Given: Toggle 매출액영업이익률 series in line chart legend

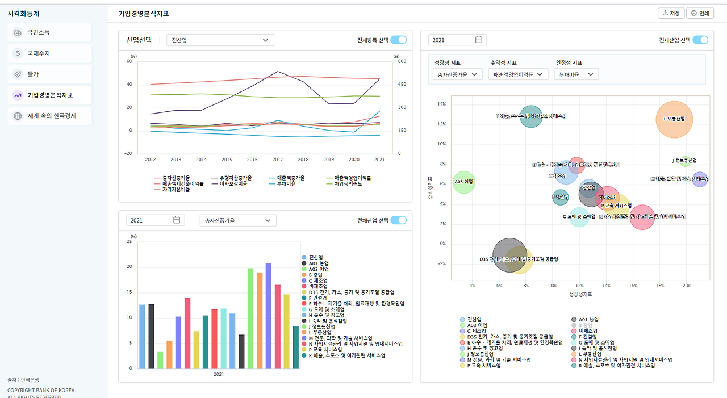Looking at the screenshot, I should pos(349,178).
